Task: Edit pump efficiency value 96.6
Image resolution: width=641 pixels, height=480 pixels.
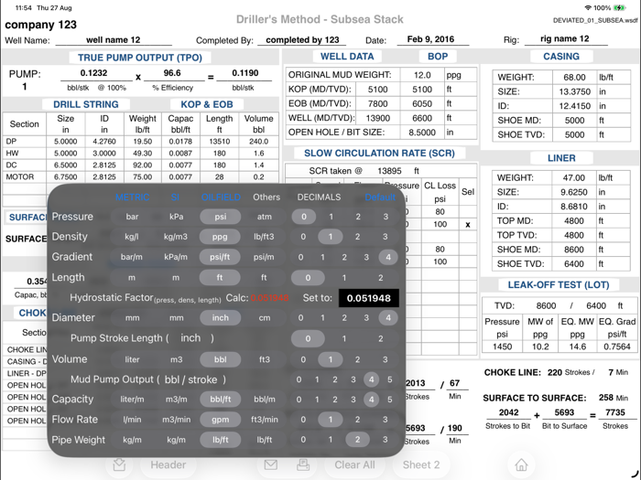Action: [172, 73]
